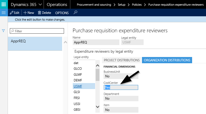This screenshot has width=206, height=114.
Task: Open the OPTIONS menu
Action: (62, 13)
